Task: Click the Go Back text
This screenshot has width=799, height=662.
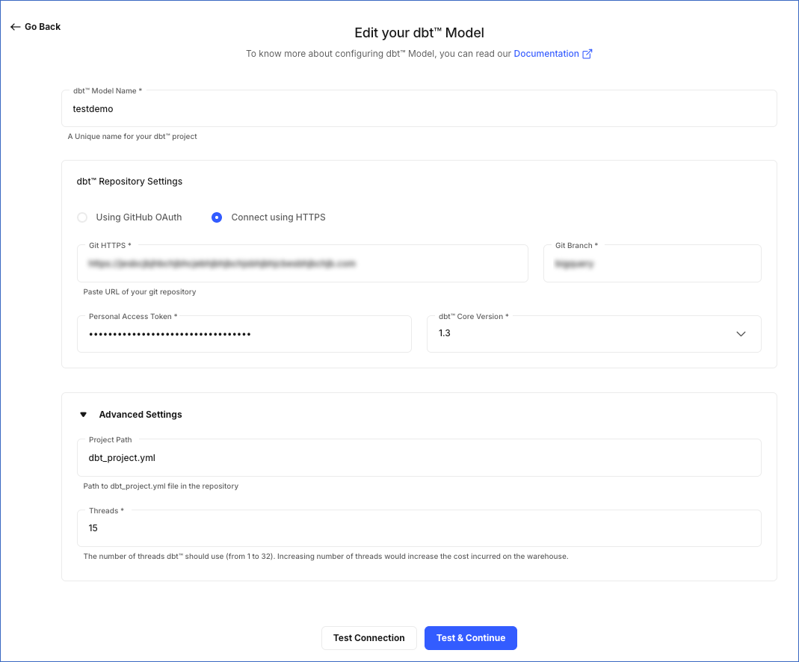Action: (x=43, y=27)
